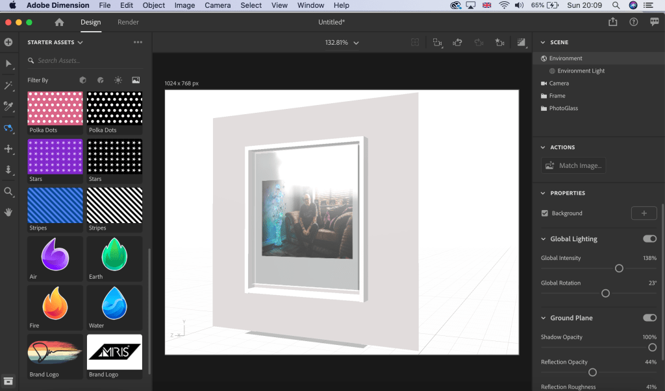Click the Home icon

pyautogui.click(x=59, y=22)
